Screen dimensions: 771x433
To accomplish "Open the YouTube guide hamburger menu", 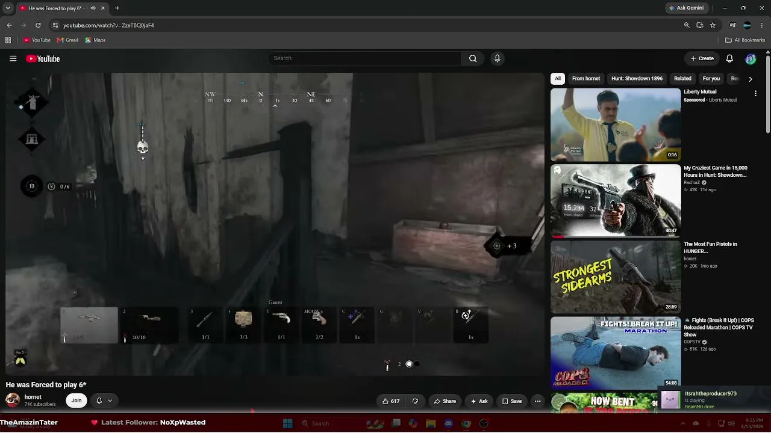I will point(13,58).
